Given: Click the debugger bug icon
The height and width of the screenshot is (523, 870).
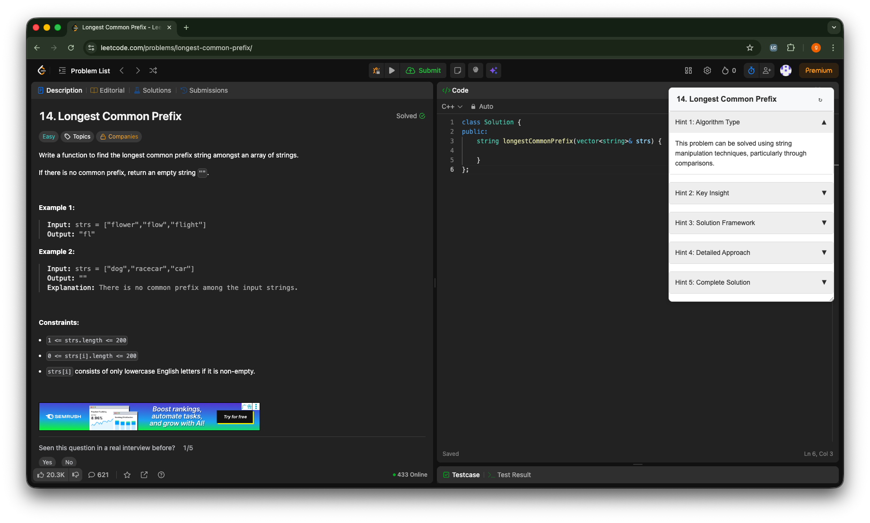Looking at the screenshot, I should pos(376,70).
